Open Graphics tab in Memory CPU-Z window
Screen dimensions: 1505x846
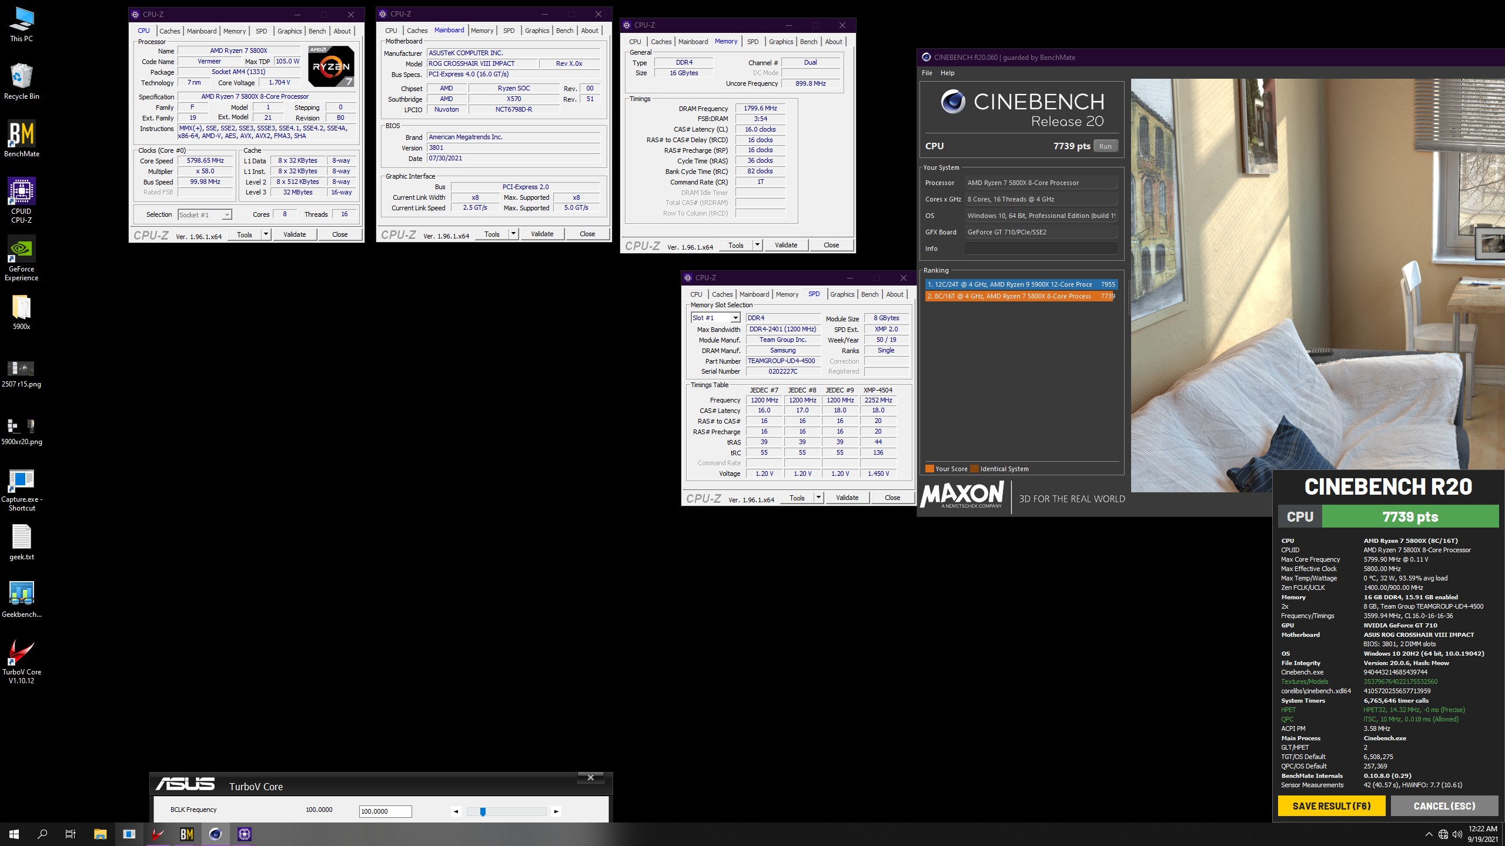[x=781, y=42]
